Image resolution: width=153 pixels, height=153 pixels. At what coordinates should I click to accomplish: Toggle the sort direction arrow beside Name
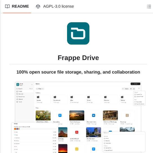tap(123, 89)
